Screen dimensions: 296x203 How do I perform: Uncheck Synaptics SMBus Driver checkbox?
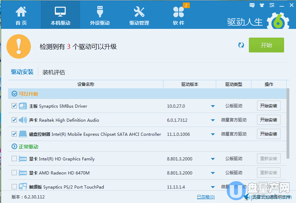click(x=14, y=106)
